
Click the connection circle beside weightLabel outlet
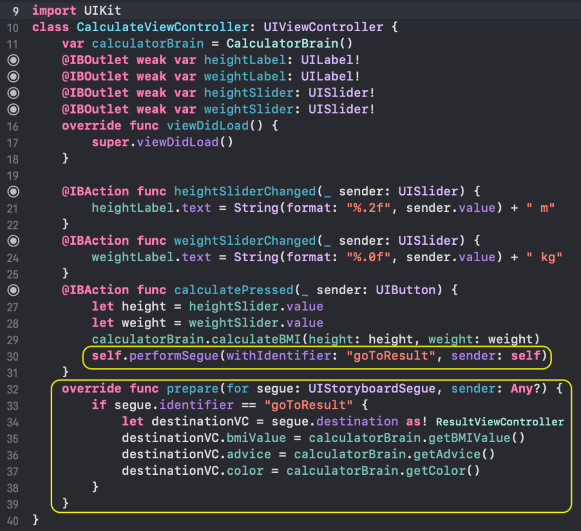[x=13, y=76]
